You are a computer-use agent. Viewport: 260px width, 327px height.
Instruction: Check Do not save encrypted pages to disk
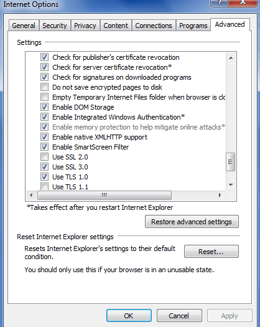pyautogui.click(x=44, y=87)
